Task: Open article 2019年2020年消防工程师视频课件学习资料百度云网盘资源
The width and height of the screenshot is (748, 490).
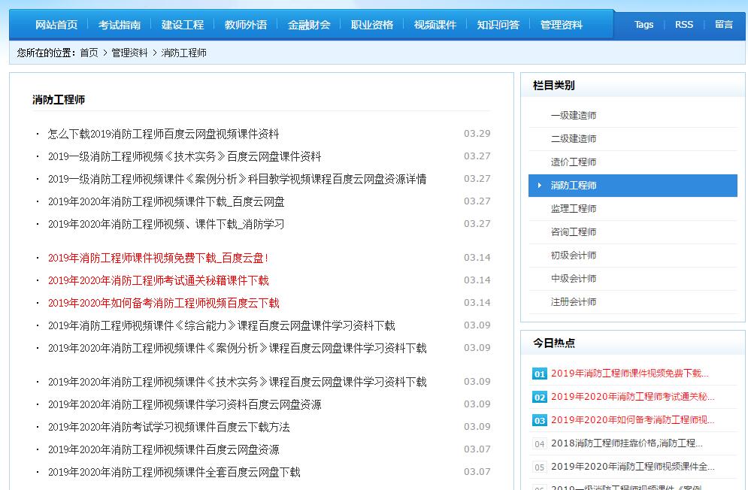Action: [x=184, y=404]
